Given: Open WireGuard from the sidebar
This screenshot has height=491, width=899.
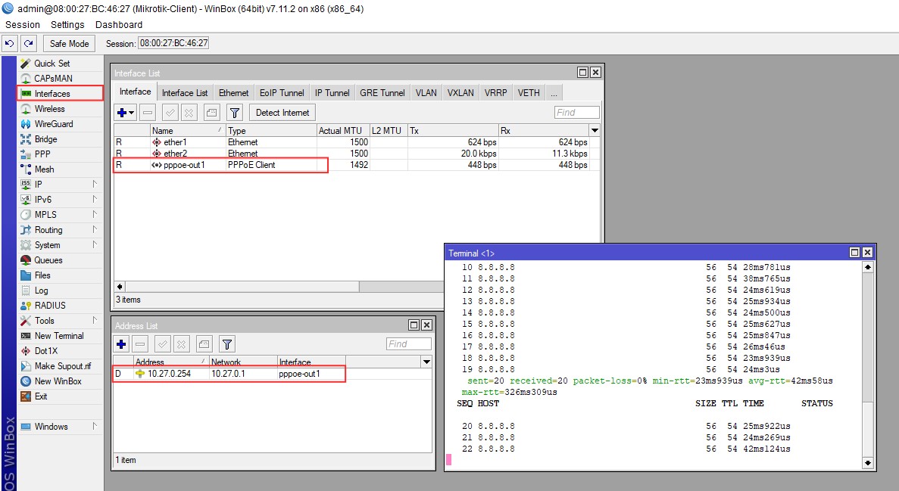Looking at the screenshot, I should coord(53,124).
